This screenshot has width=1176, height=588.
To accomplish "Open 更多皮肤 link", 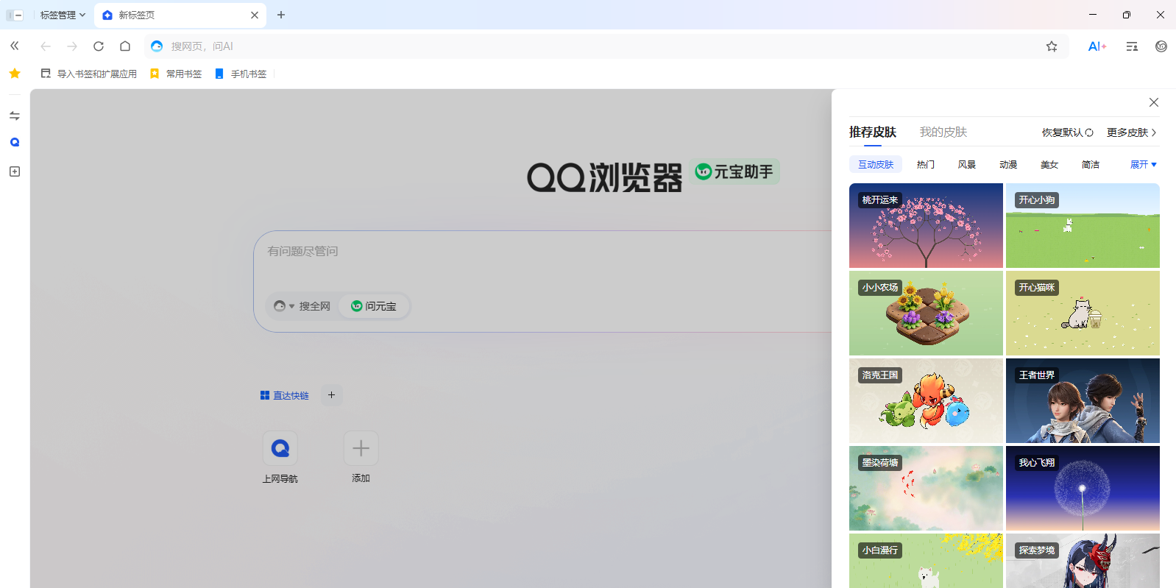I will coord(1132,132).
